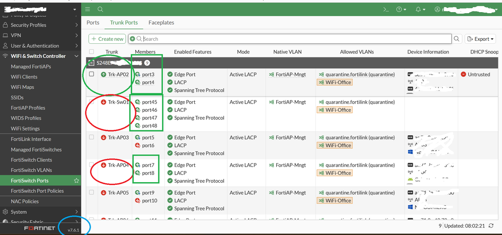Open the CLI console icon
The width and height of the screenshot is (502, 235).
[x=386, y=9]
